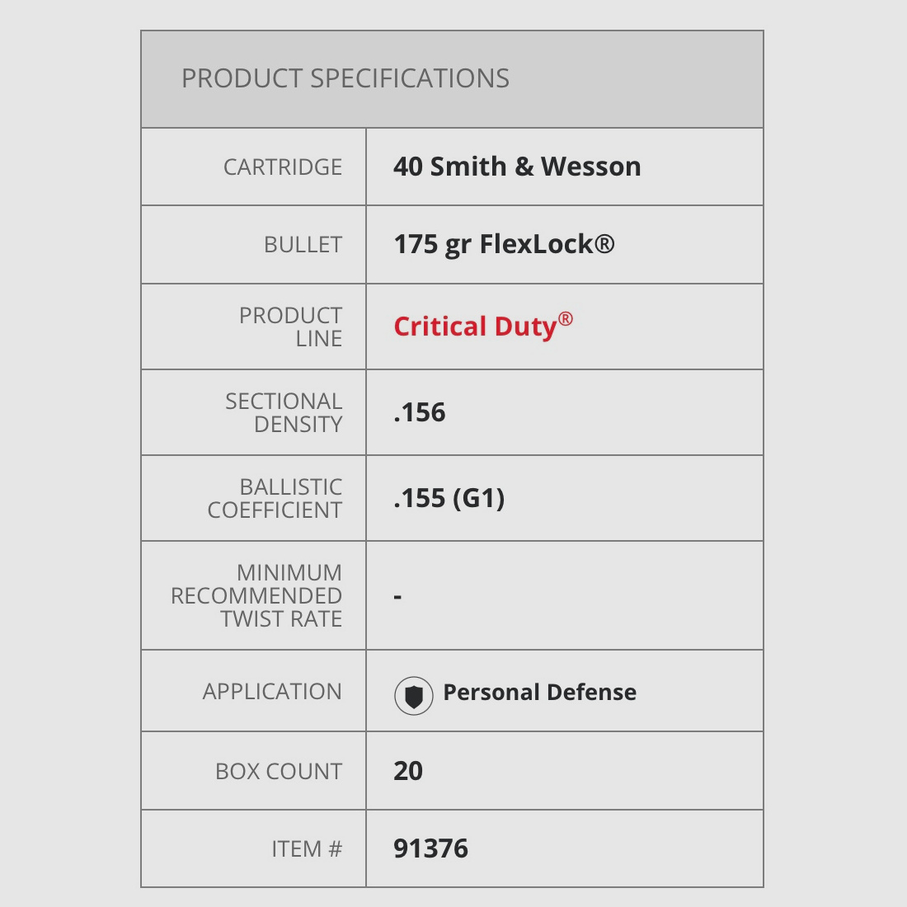907x907 pixels.
Task: Click the Ballistic Coefficient row label
Action: pyautogui.click(x=275, y=498)
